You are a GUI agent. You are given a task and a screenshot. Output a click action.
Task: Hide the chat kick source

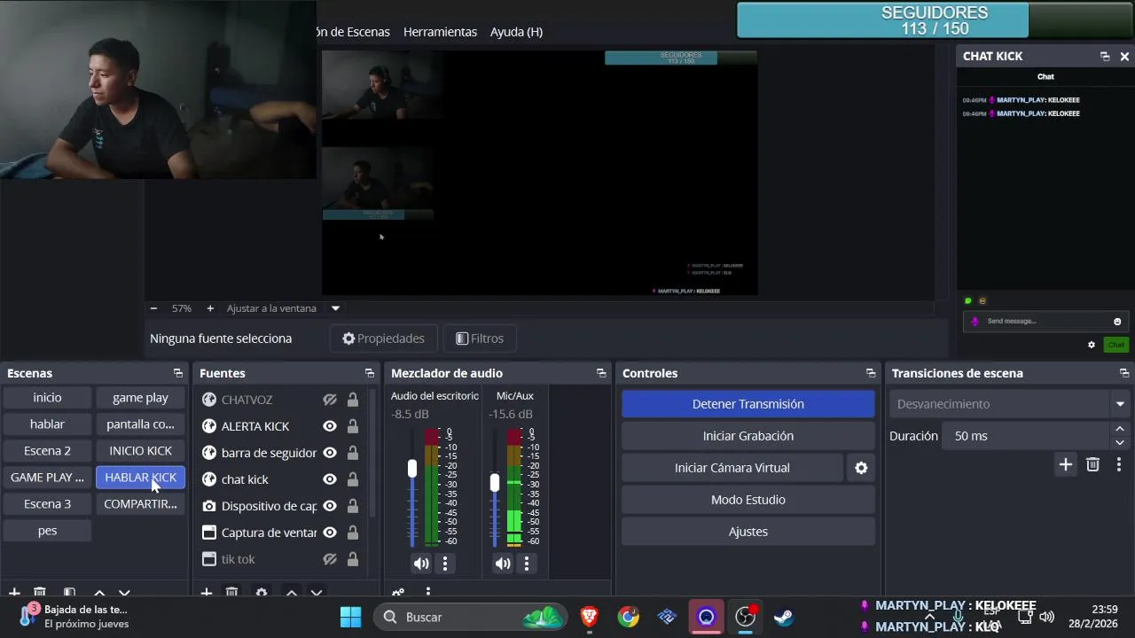(x=330, y=479)
